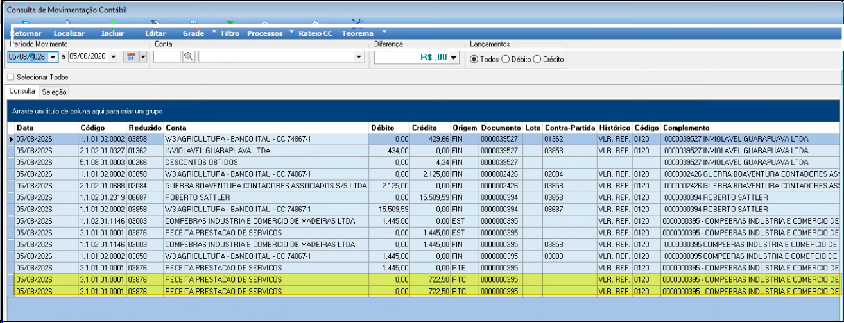Click the Retornar toolbar button
Screen dimensions: 844x323
(26, 33)
